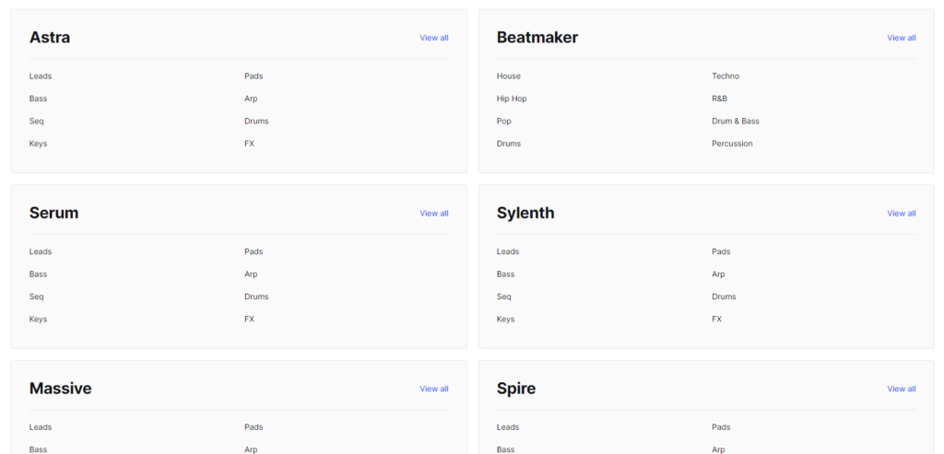Viewport: 944px width, 454px height.
Task: Open View all in Serum card
Action: (x=433, y=214)
